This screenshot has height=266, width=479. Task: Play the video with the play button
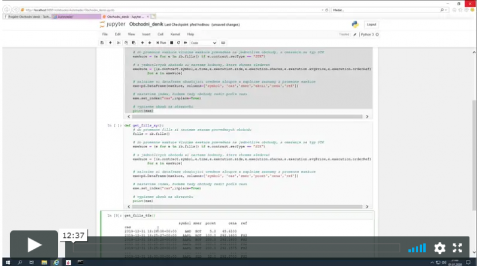tap(34, 245)
